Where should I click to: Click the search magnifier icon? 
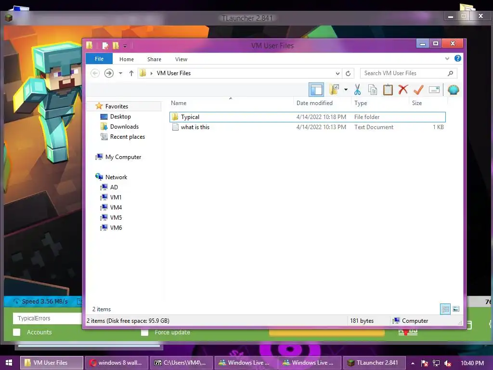[450, 73]
